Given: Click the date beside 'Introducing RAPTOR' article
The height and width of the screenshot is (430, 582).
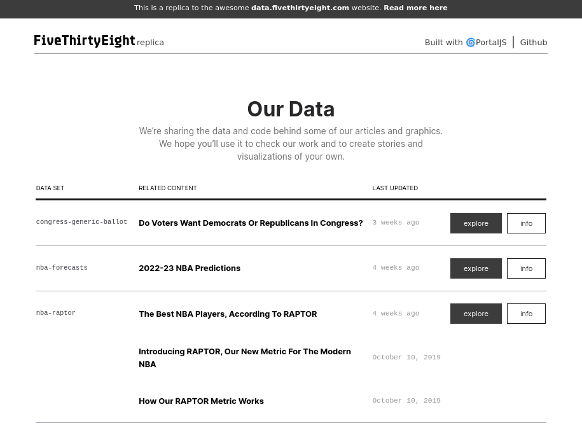Looking at the screenshot, I should click(x=406, y=357).
